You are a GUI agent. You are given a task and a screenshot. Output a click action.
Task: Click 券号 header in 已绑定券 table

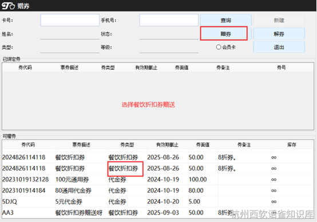[x=282, y=68]
